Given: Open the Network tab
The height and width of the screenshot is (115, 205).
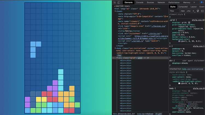Looking at the screenshot, I should point(161,2).
